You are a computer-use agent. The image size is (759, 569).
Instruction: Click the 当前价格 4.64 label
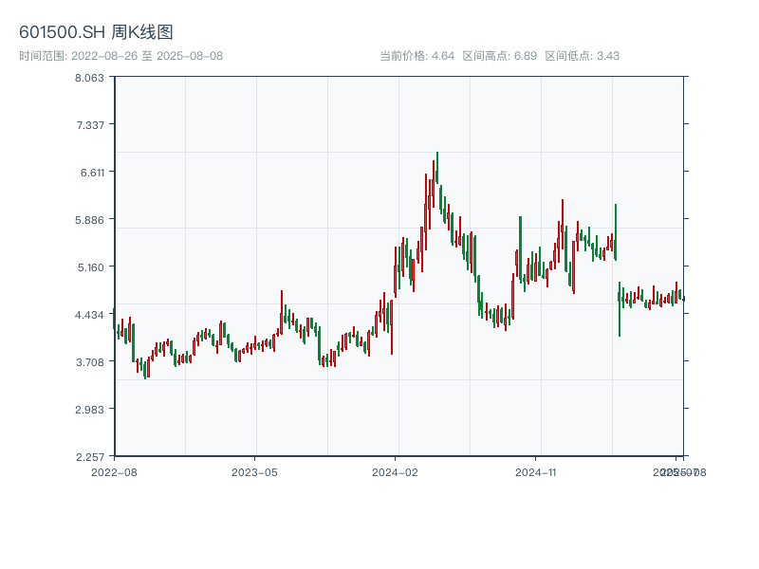click(417, 56)
